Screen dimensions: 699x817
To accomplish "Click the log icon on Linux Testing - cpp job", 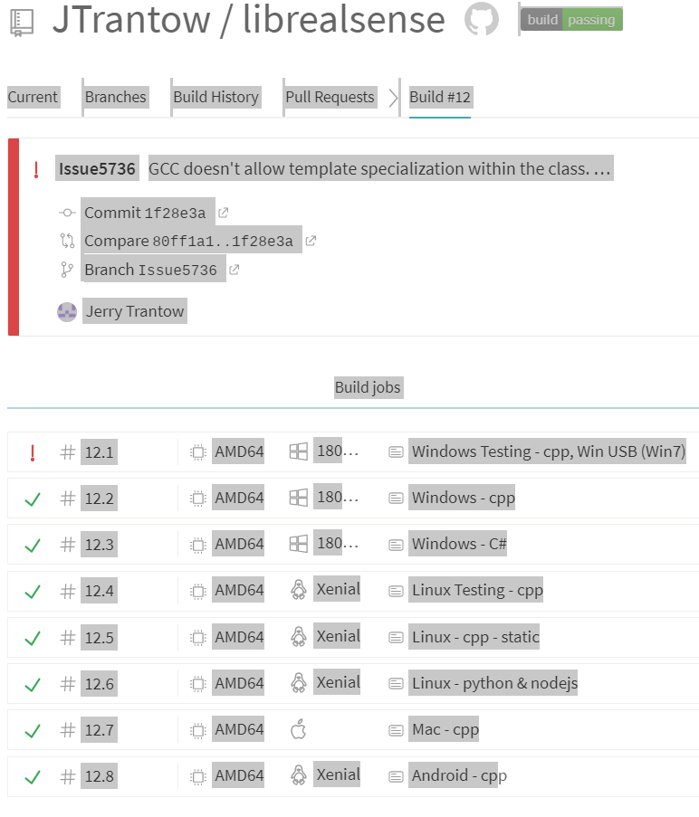I will tap(395, 589).
